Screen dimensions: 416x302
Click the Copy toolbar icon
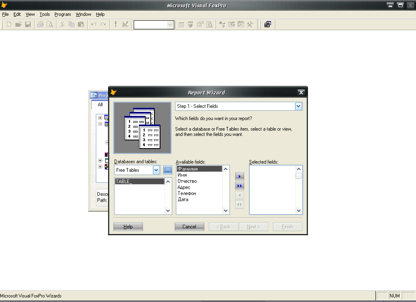tap(71, 25)
